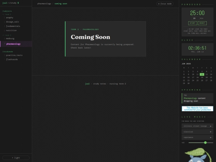Play the classical music station
This screenshot has height=162, width=216.
[x=197, y=132]
